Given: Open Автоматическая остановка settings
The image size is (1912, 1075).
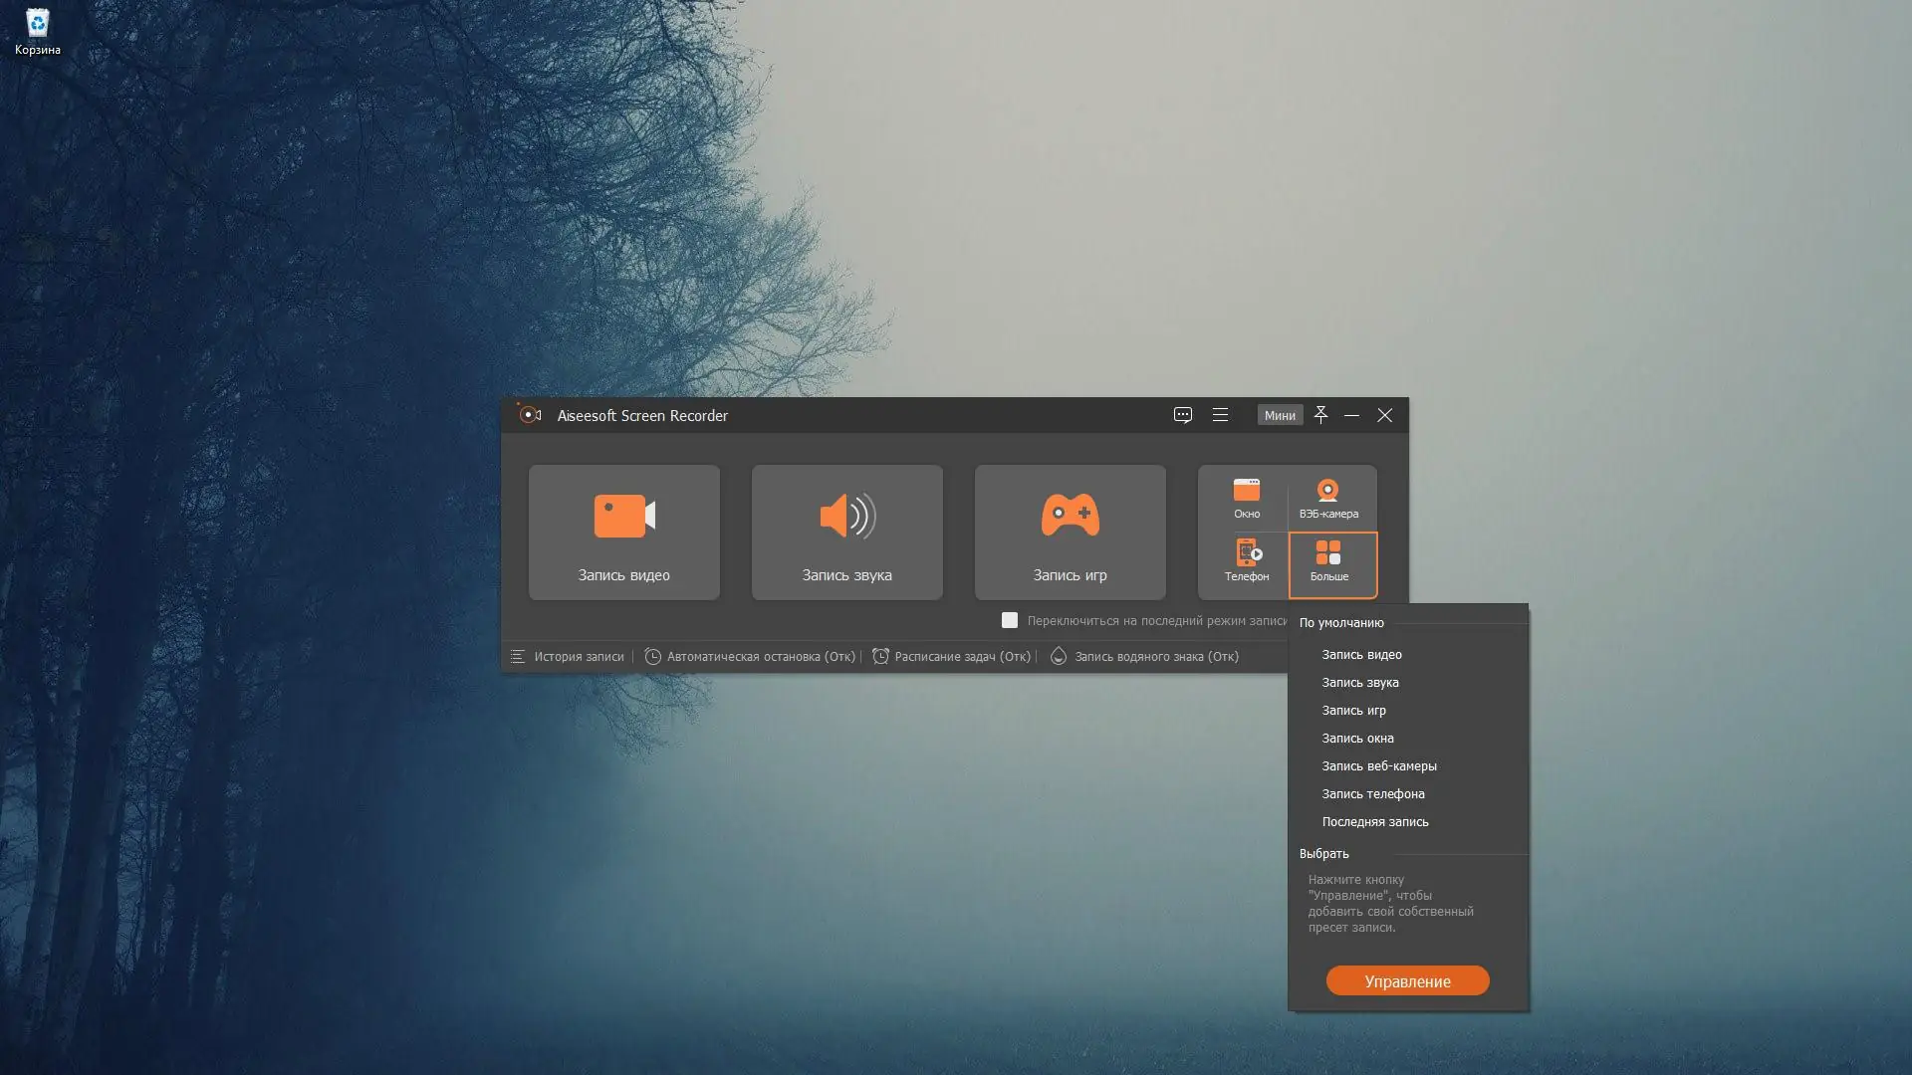Looking at the screenshot, I should pyautogui.click(x=750, y=657).
